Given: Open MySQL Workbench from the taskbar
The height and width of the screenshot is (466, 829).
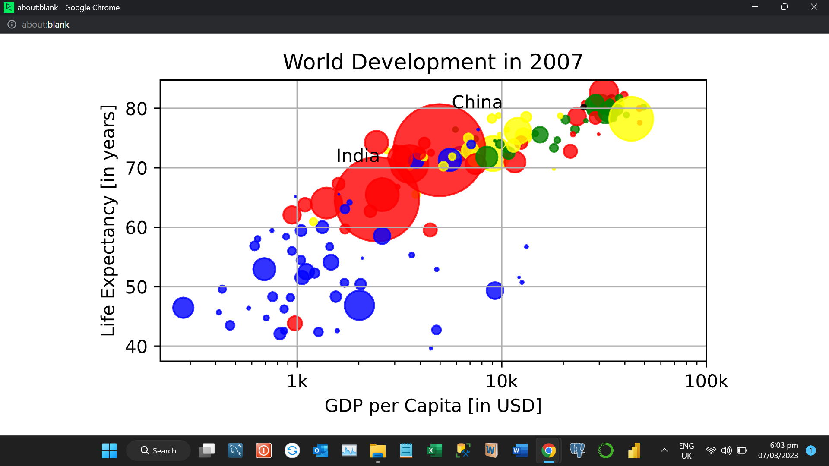Looking at the screenshot, I should (235, 450).
